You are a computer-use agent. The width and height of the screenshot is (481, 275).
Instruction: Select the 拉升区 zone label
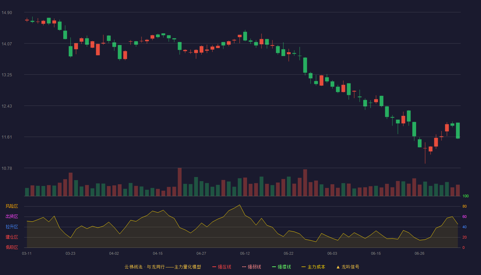[x=12, y=227]
